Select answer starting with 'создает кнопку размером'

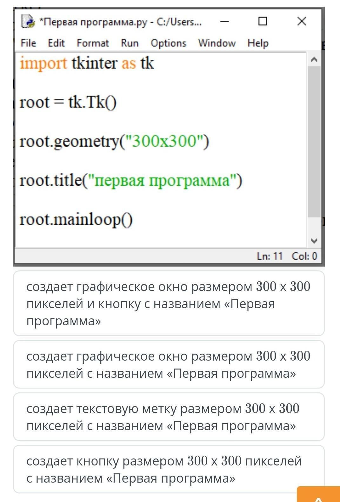169,469
